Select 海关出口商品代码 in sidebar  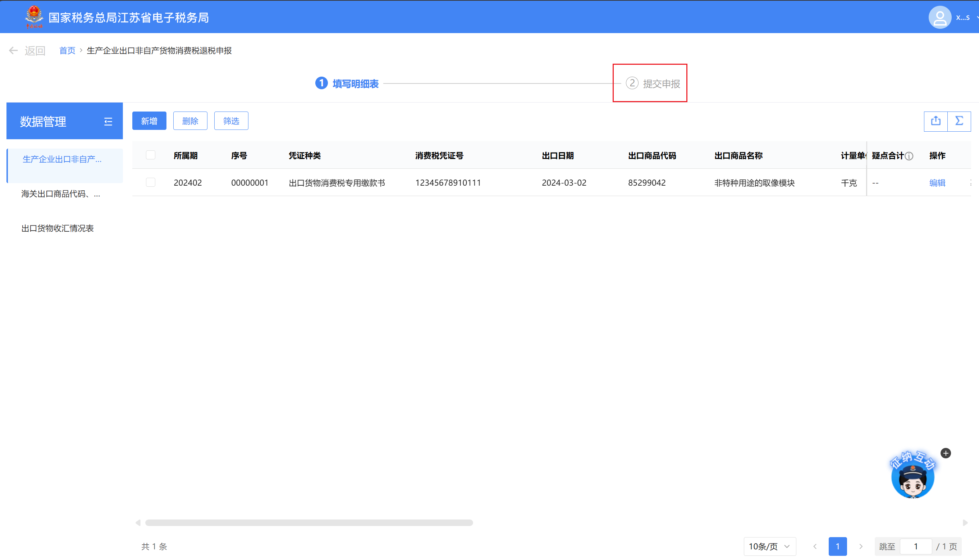(61, 194)
